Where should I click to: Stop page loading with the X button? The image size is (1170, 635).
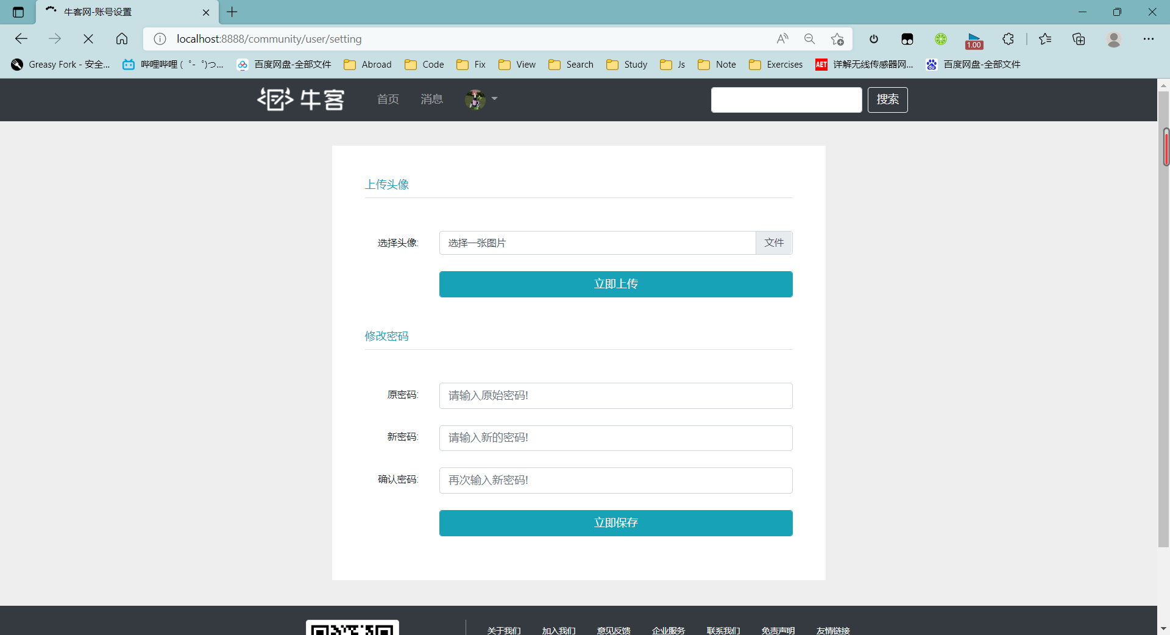tap(88, 39)
